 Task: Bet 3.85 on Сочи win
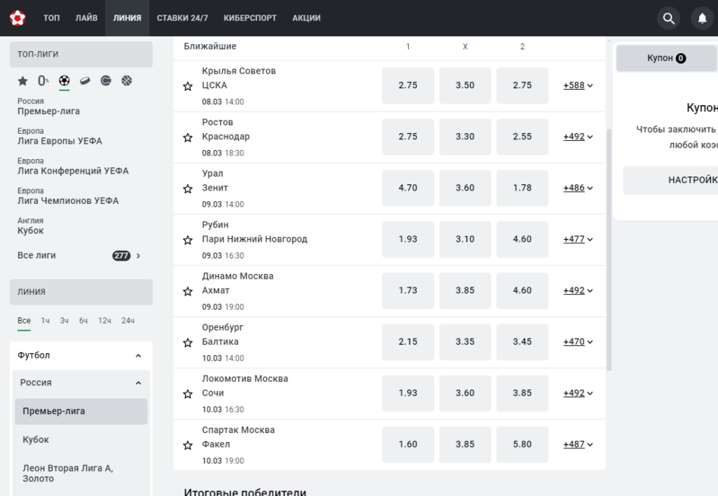(x=522, y=392)
